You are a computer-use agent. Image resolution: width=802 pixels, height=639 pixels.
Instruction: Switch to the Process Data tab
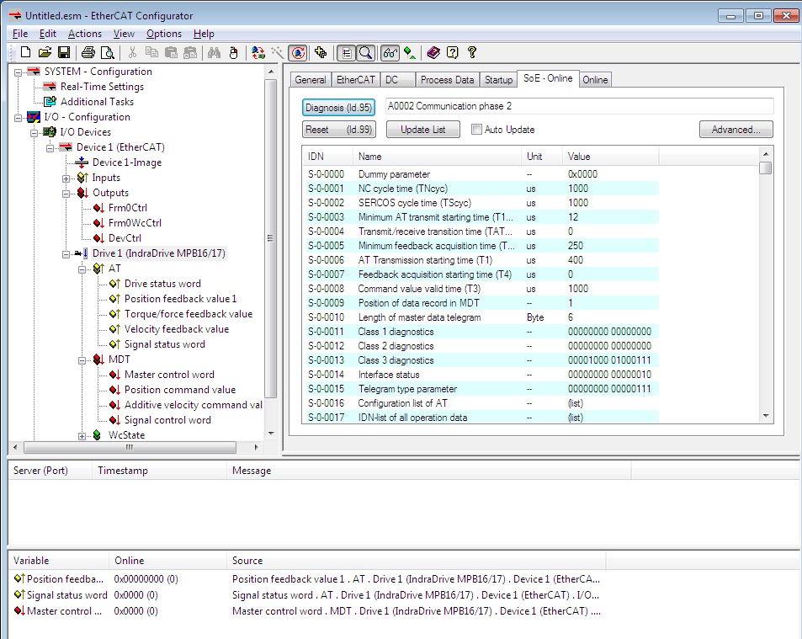447,80
